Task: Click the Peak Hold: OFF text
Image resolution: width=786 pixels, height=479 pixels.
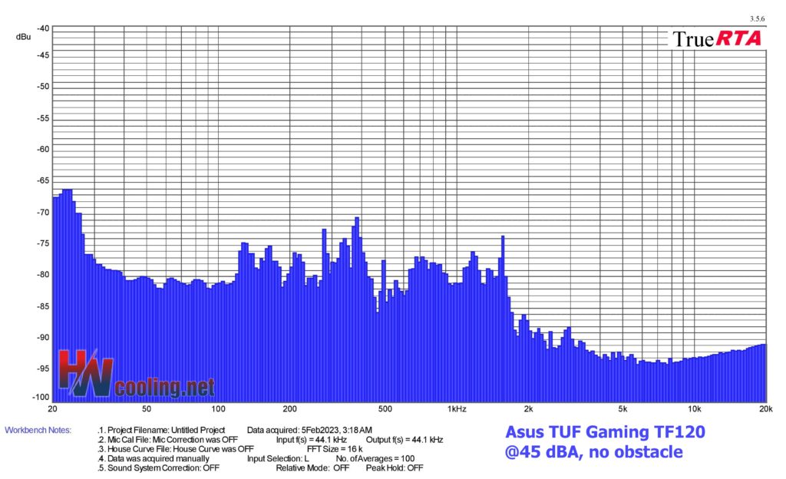Action: tap(395, 467)
